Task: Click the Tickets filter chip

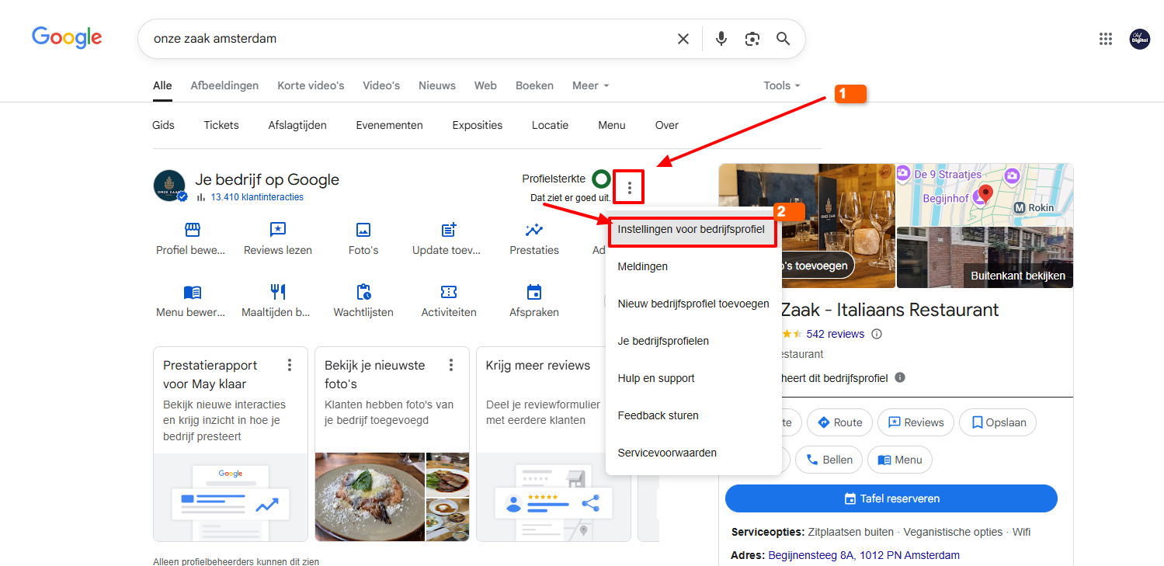Action: pos(221,125)
